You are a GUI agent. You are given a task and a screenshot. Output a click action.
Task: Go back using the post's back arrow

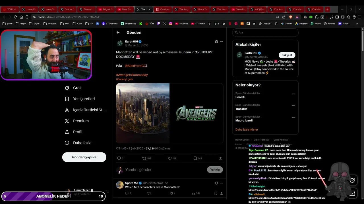click(118, 33)
